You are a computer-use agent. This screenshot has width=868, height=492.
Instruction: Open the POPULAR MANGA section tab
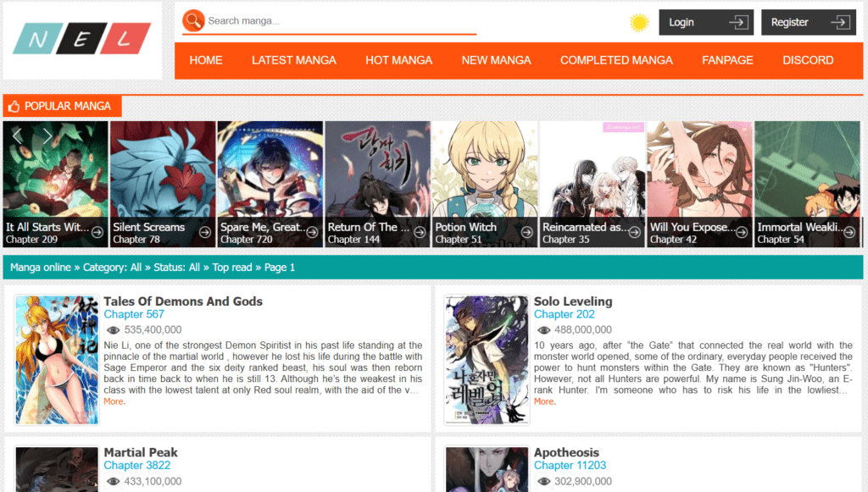click(x=62, y=106)
